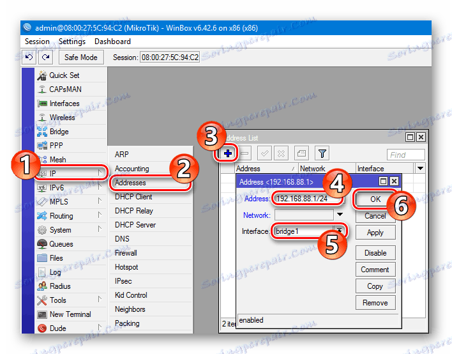Select Hotspot in IP submenu
This screenshot has height=354, width=452.
tap(151, 267)
